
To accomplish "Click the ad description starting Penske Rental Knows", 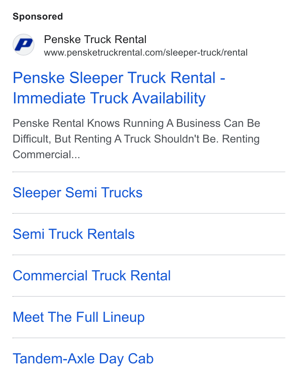I will (x=136, y=139).
